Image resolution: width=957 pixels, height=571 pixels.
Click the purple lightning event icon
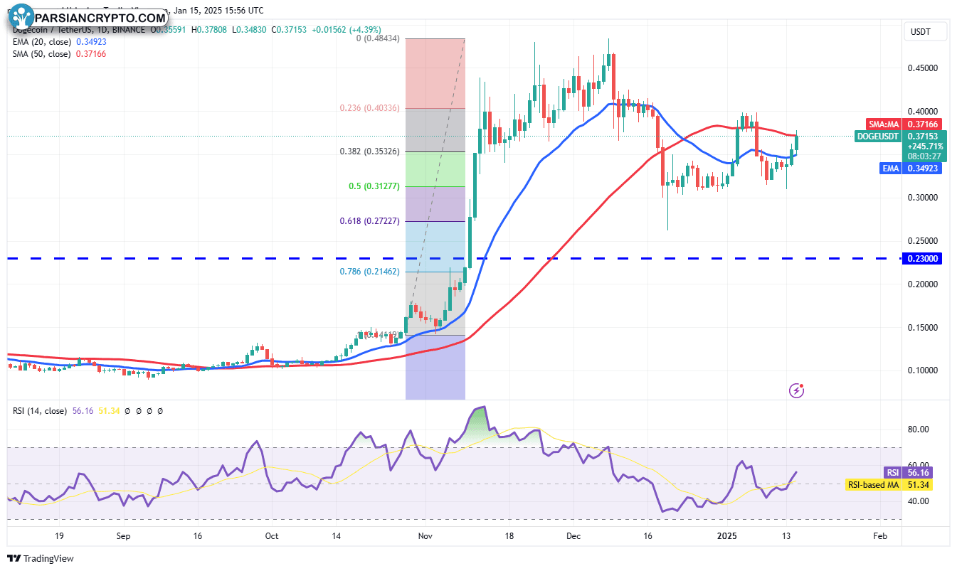click(797, 390)
